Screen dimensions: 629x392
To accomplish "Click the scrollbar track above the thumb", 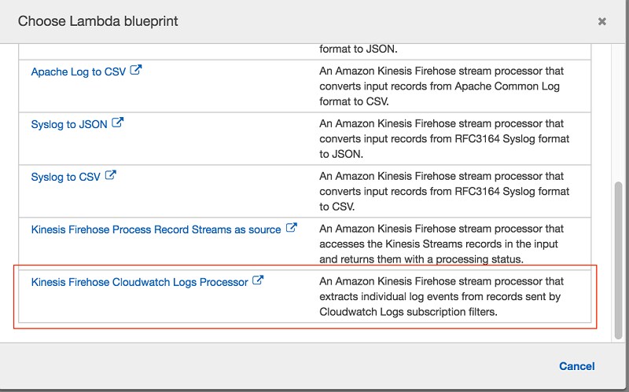I will point(620,112).
